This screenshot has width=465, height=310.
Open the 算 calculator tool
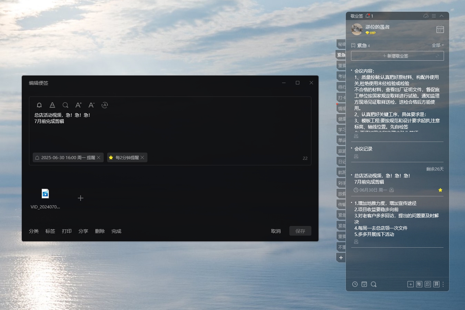click(436, 284)
